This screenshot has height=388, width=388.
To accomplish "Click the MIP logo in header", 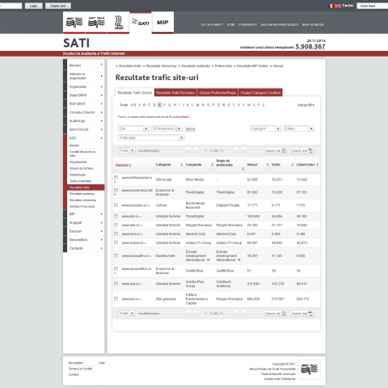I will [162, 23].
